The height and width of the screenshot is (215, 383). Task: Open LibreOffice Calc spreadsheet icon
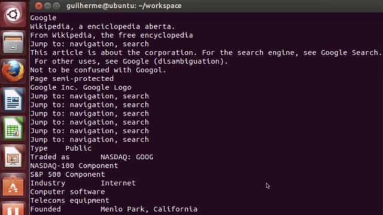13,128
